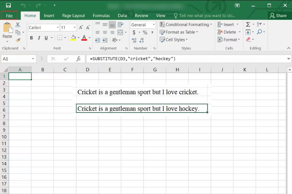Click the Save icon in title bar
The width and height of the screenshot is (292, 194).
click(8, 5)
